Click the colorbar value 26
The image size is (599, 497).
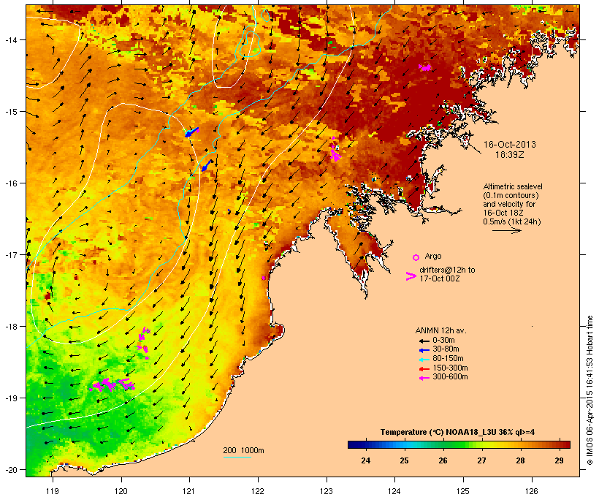(443, 460)
